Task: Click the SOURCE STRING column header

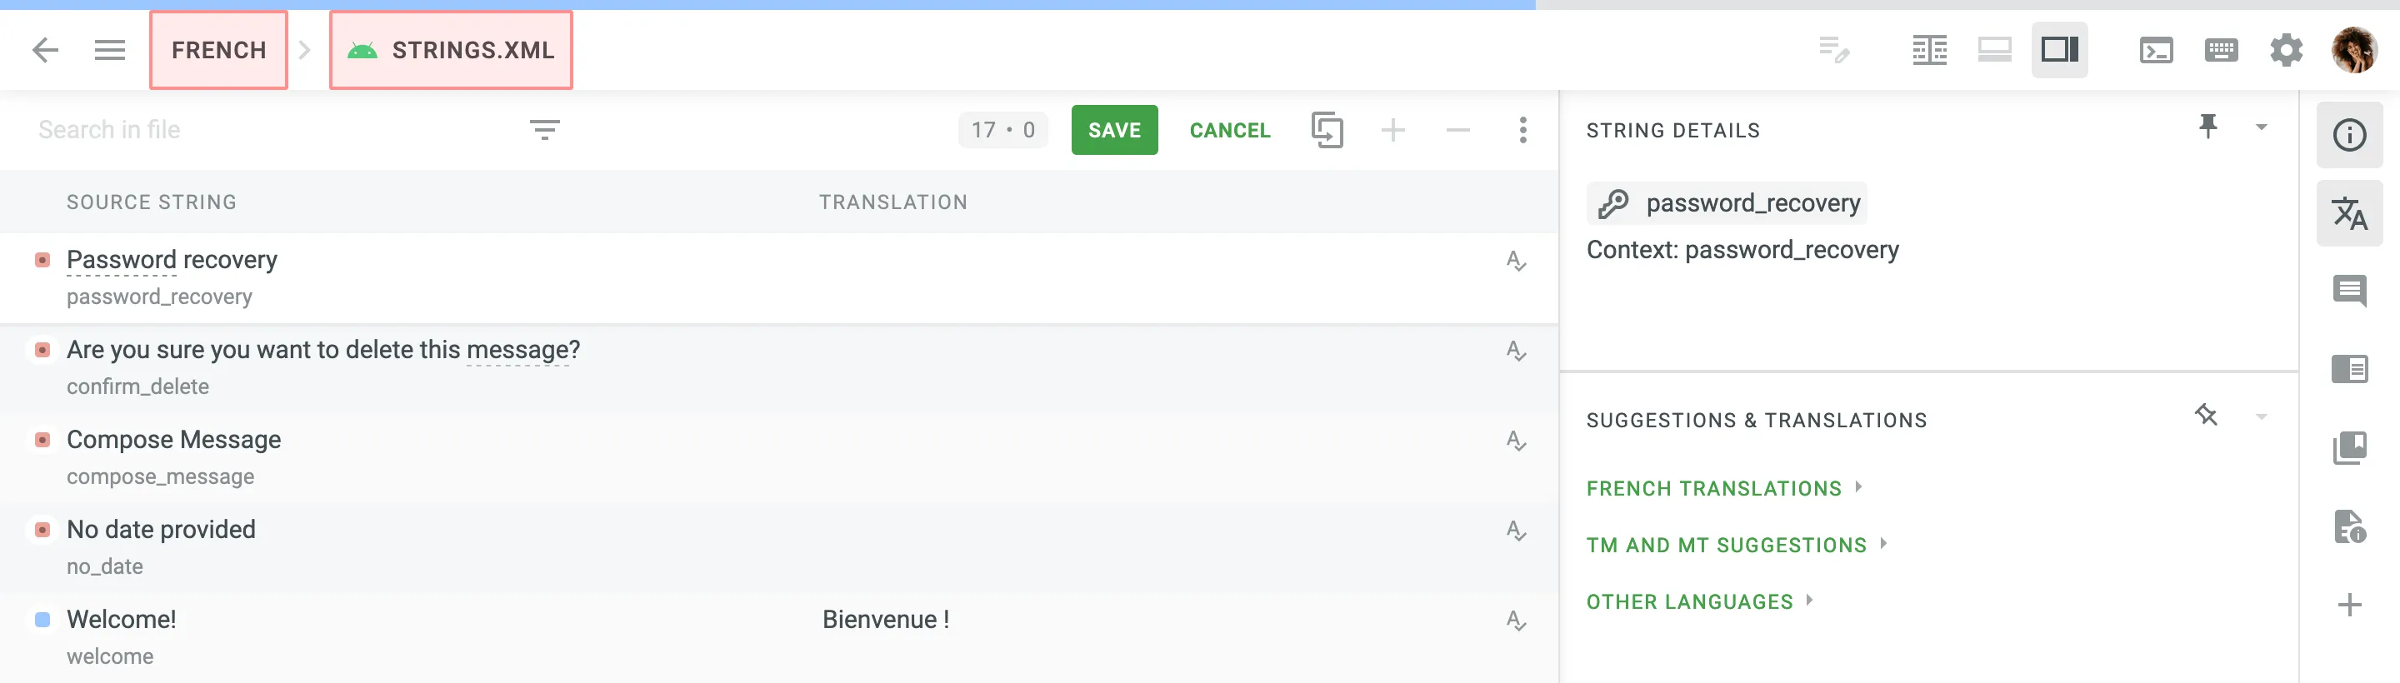Action: click(x=151, y=202)
